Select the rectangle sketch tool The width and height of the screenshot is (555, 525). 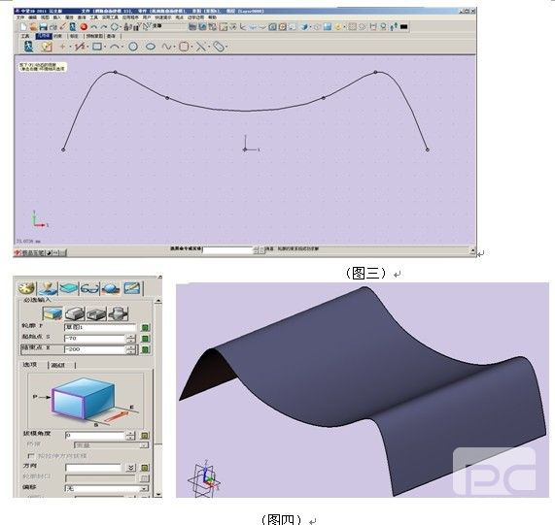coord(97,47)
